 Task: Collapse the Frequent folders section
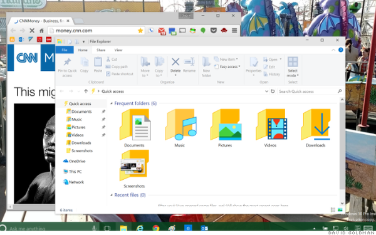pyautogui.click(x=112, y=103)
